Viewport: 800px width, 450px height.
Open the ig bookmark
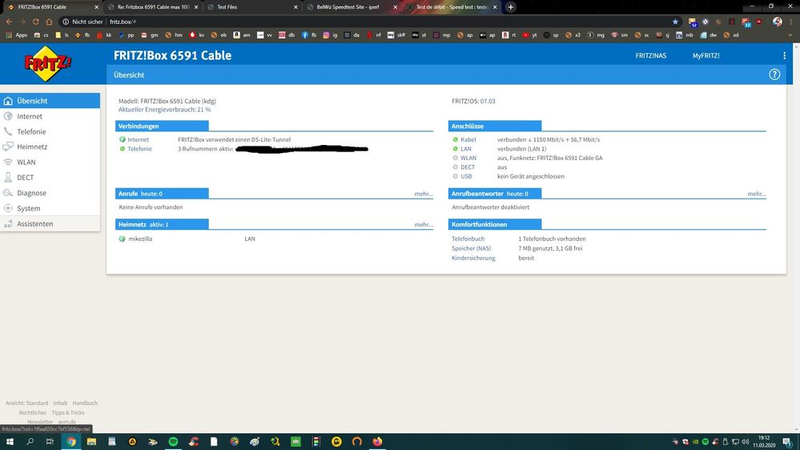coord(331,35)
